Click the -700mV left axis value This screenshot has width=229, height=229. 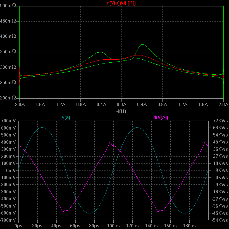(x=8, y=220)
